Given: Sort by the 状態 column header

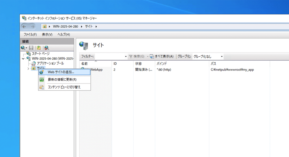Looking at the screenshot, I should [144, 64].
